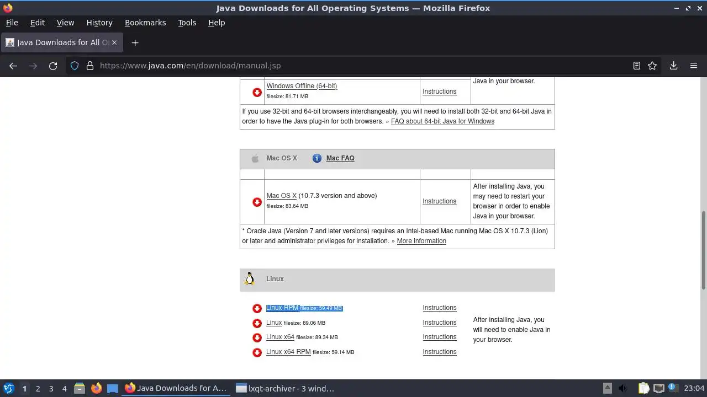
Task: Open the volume control in the tray
Action: (623, 388)
